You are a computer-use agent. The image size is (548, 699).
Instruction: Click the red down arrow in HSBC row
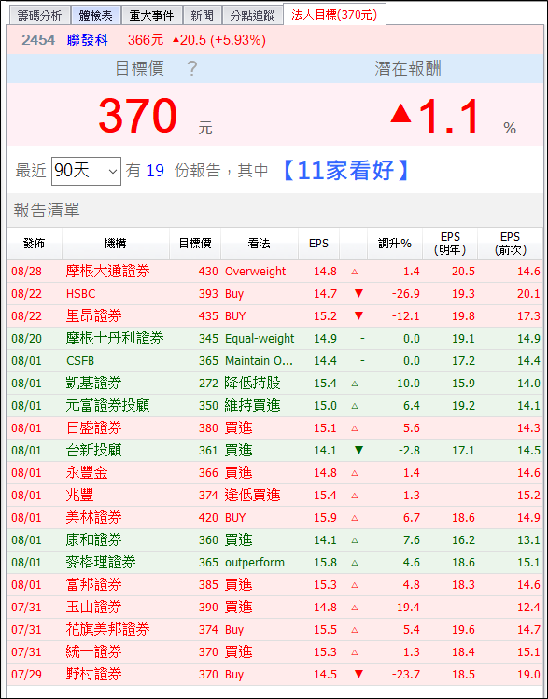pyautogui.click(x=358, y=293)
